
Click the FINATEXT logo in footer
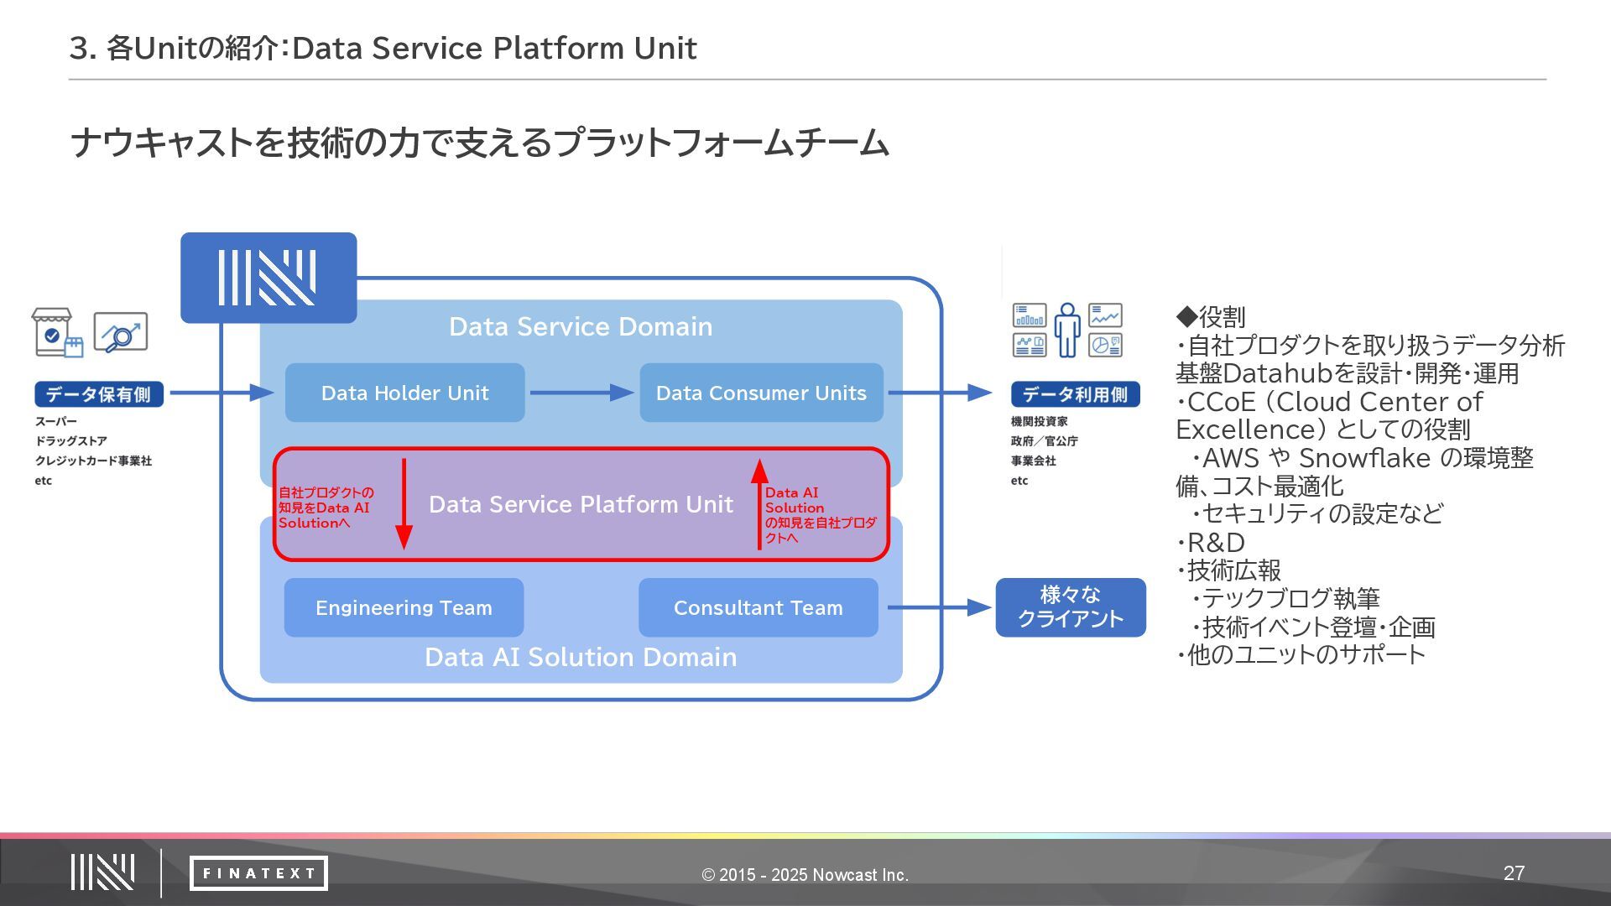click(x=258, y=873)
